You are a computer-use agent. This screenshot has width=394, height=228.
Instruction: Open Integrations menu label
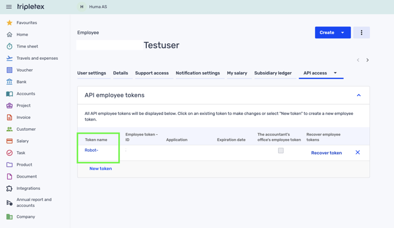28,188
